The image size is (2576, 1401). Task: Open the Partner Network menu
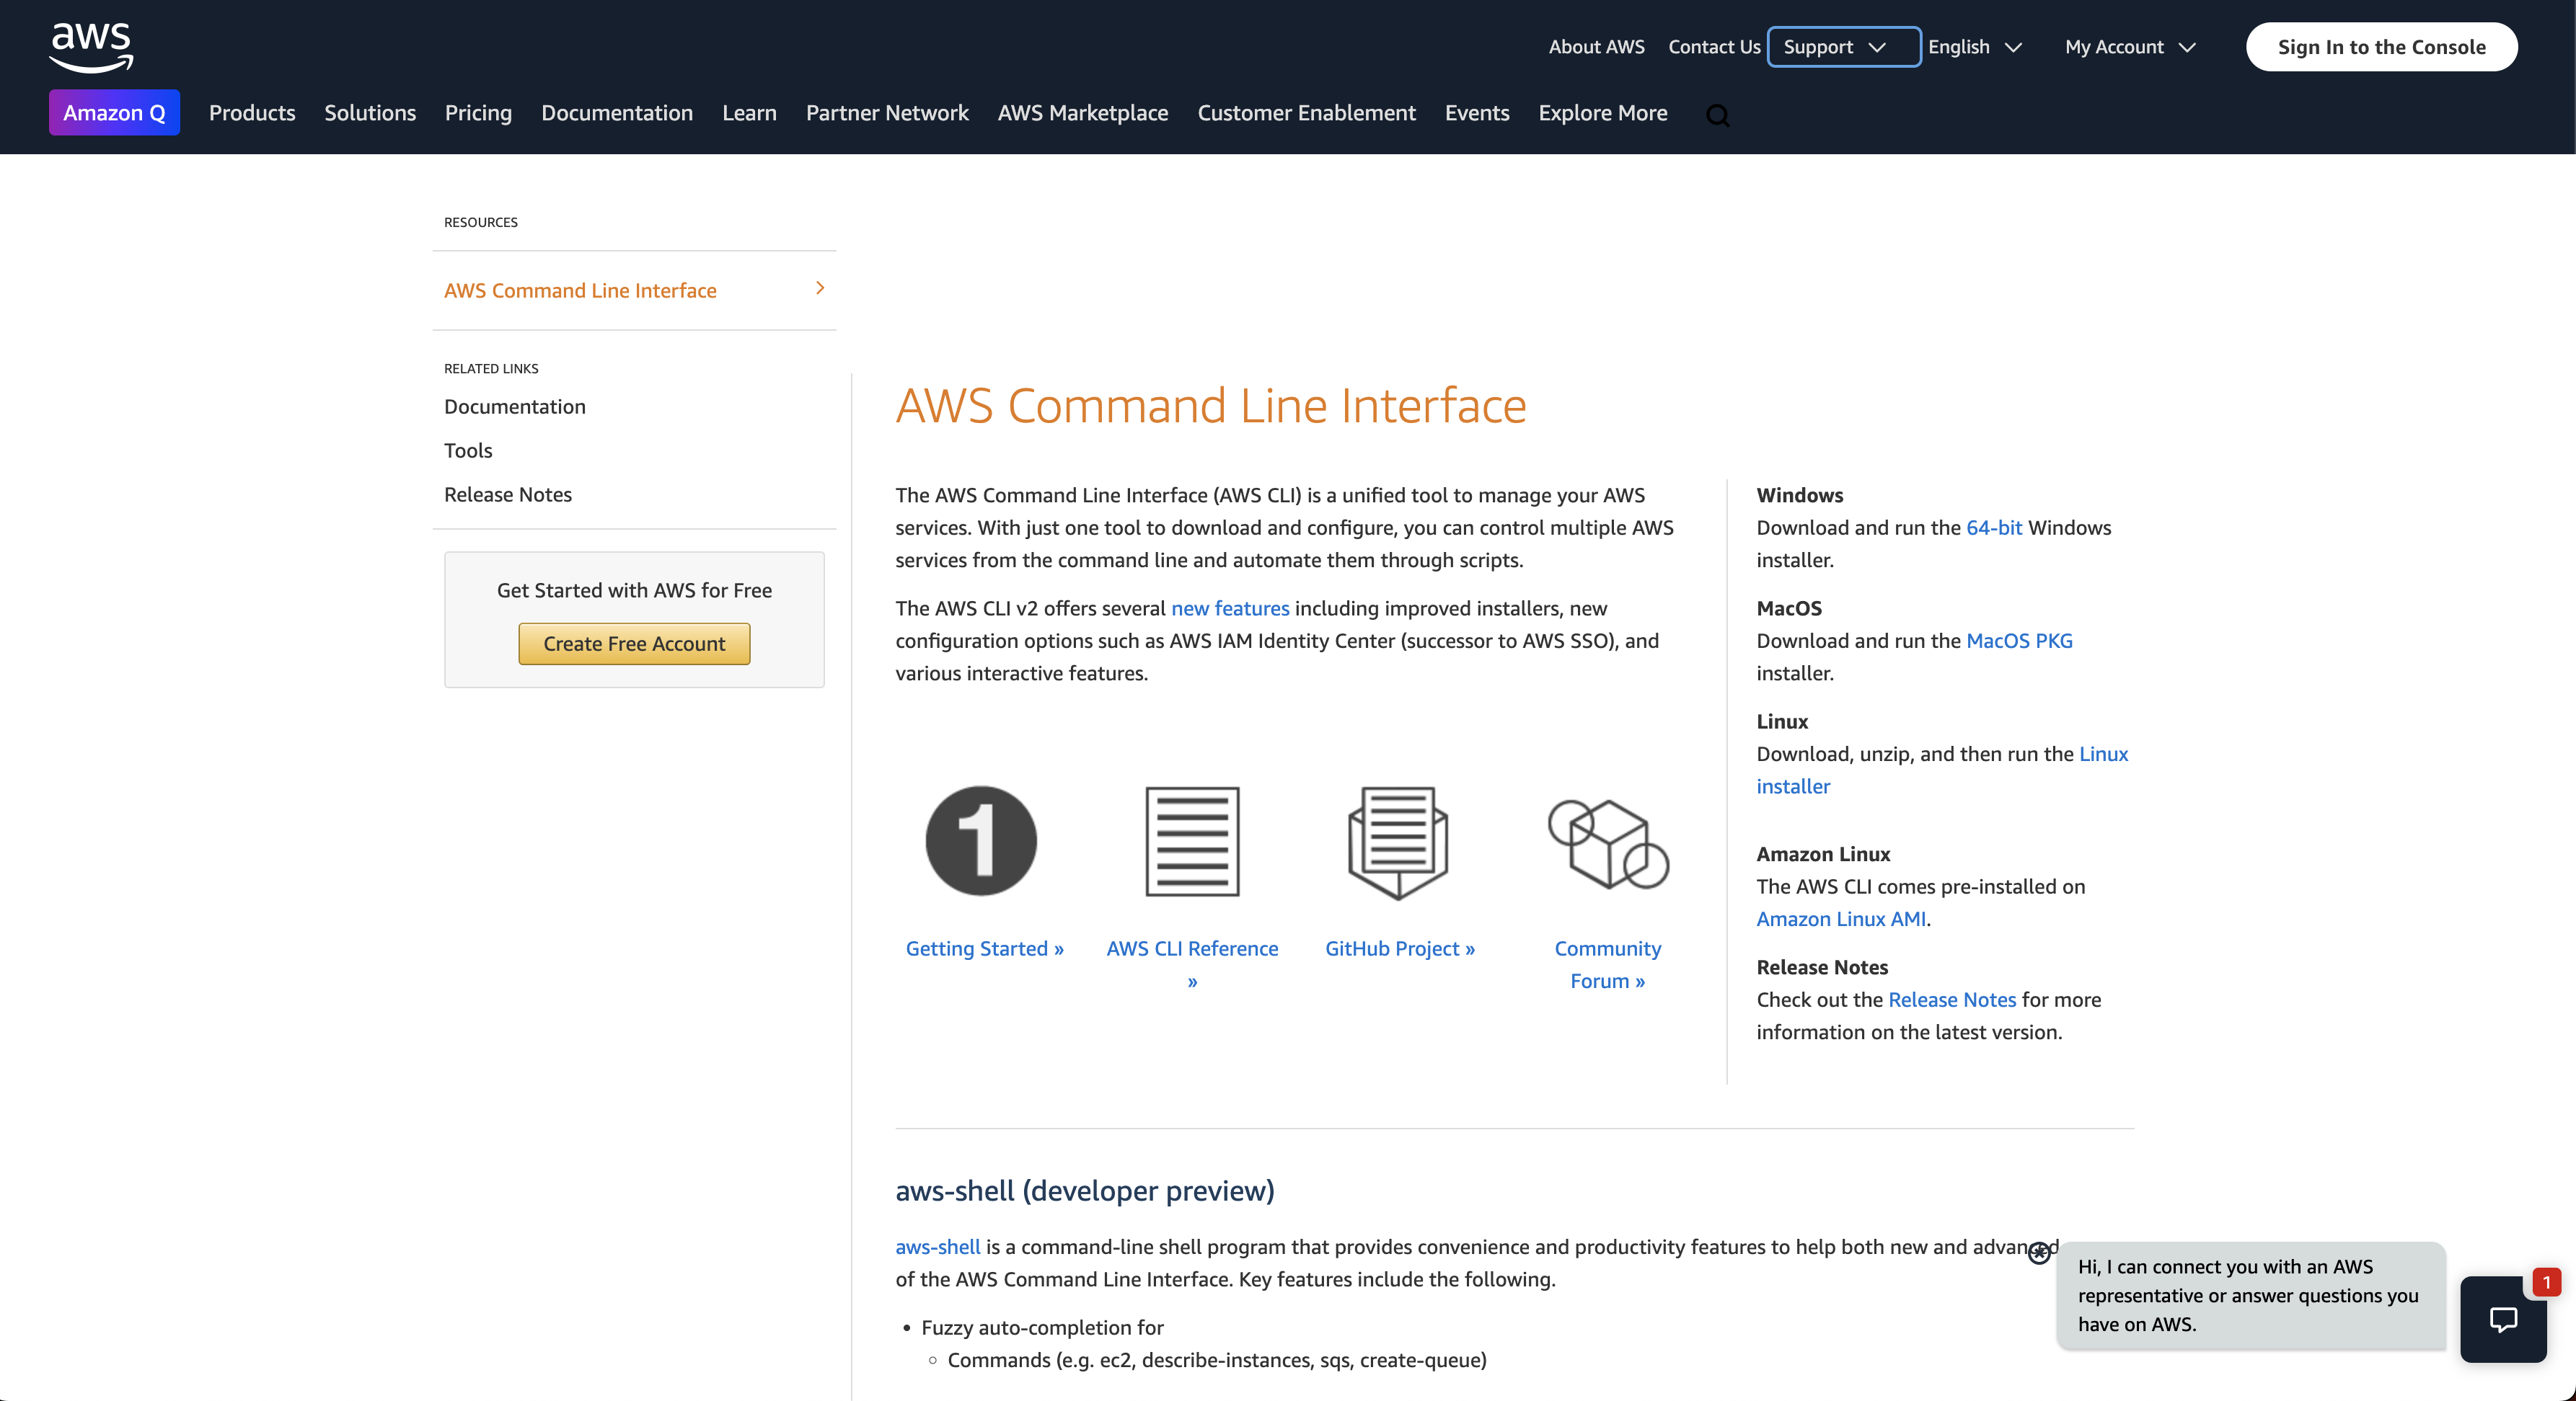click(887, 113)
